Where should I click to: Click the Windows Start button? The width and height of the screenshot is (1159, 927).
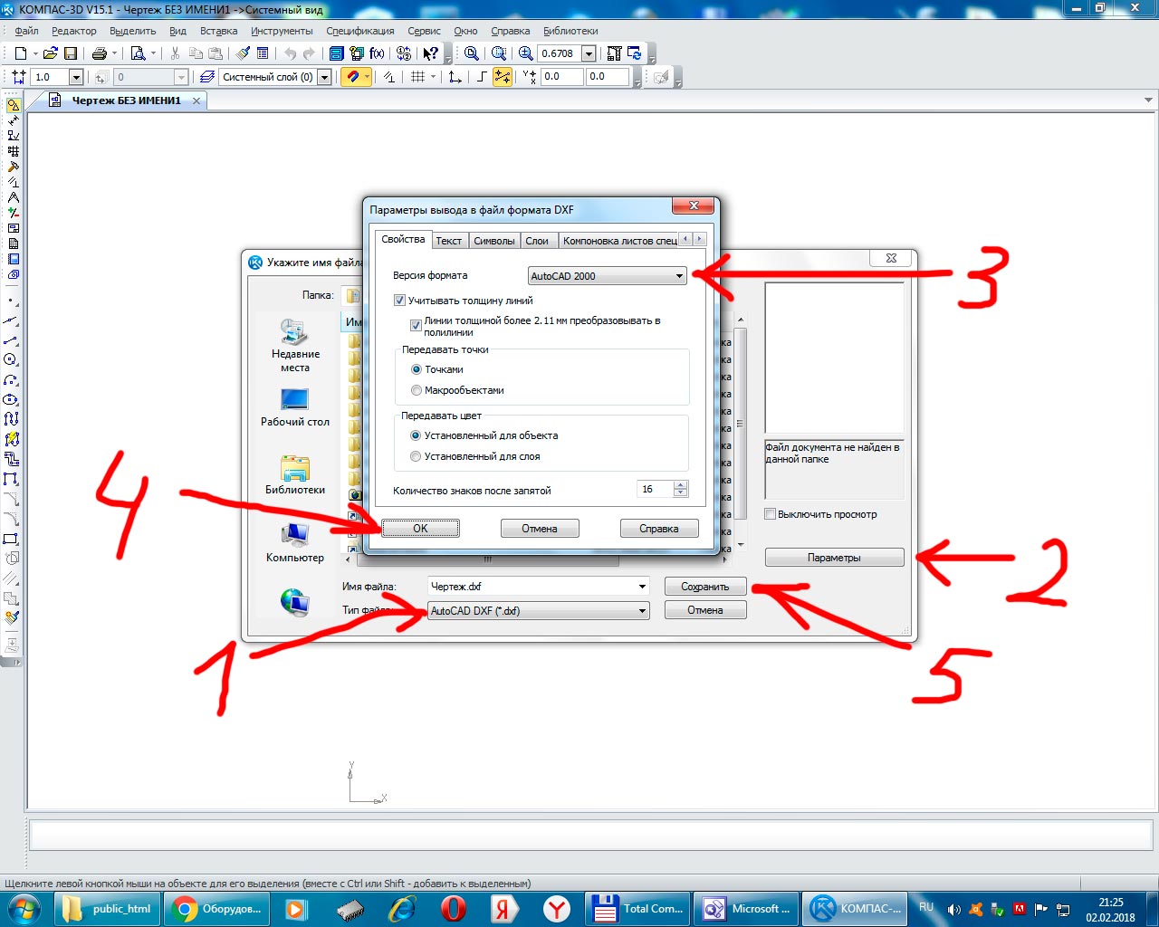coord(24,908)
